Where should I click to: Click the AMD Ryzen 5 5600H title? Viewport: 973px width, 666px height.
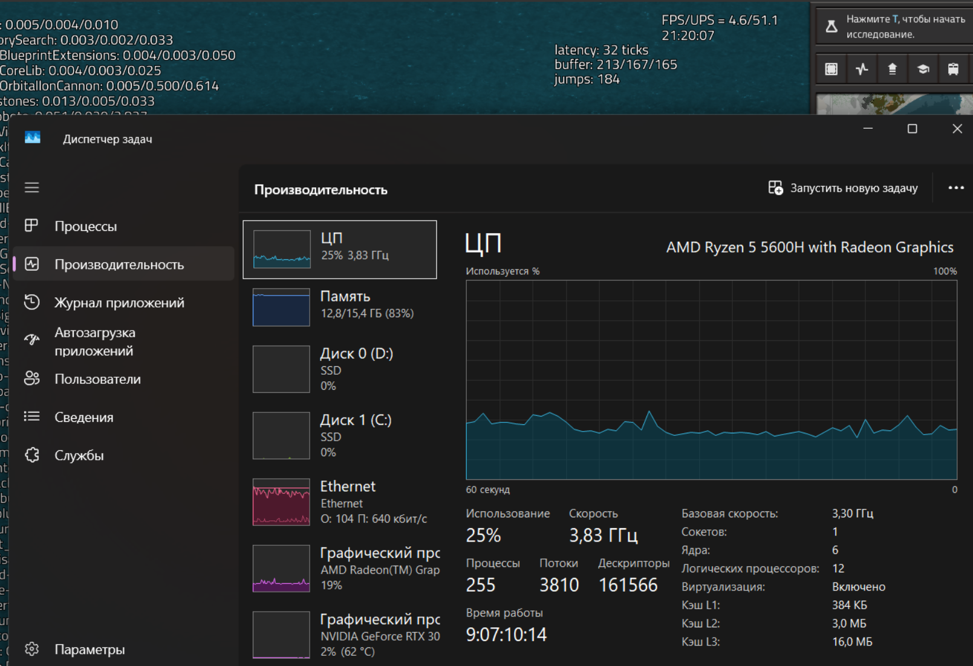(810, 247)
